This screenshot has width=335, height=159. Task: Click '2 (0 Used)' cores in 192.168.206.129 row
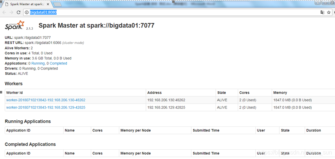tap(248, 107)
